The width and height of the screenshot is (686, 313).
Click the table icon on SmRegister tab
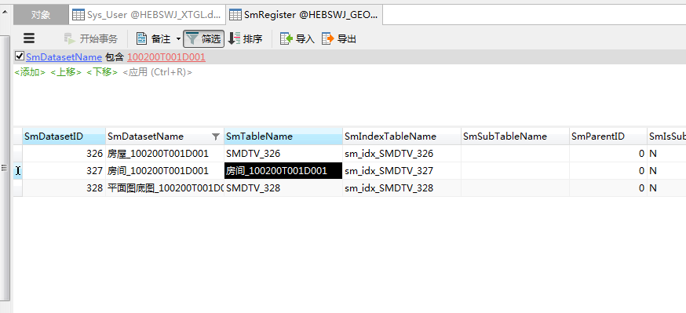[235, 15]
